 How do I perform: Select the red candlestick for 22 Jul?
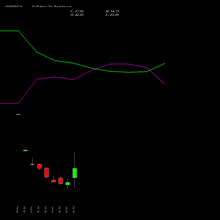(61, 181)
